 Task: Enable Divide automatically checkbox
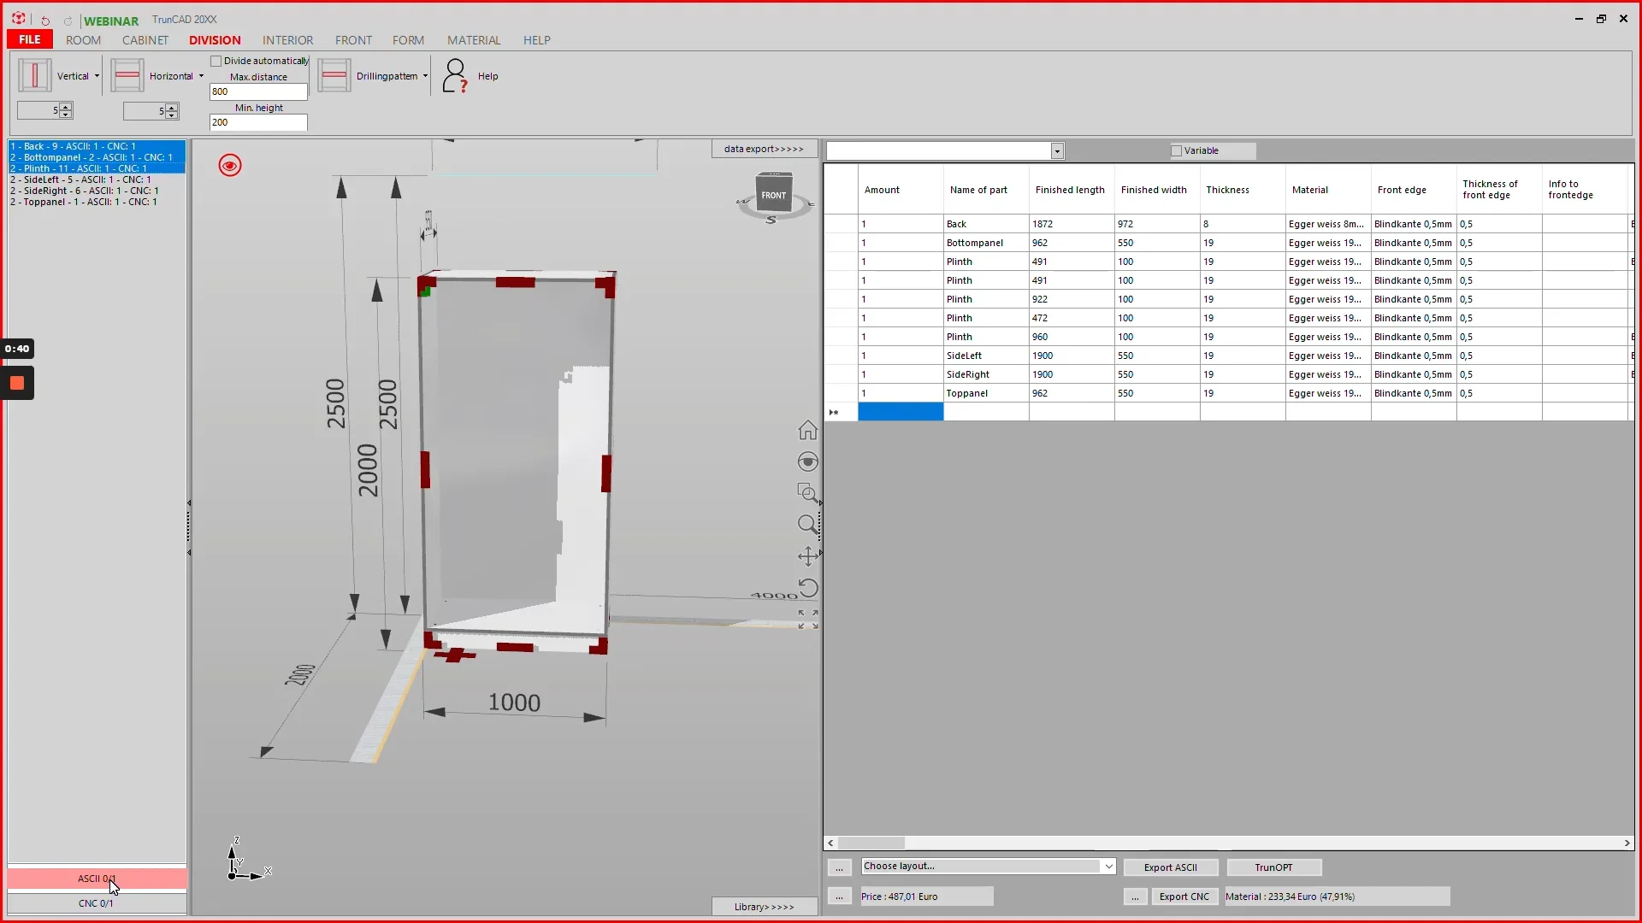coord(216,61)
